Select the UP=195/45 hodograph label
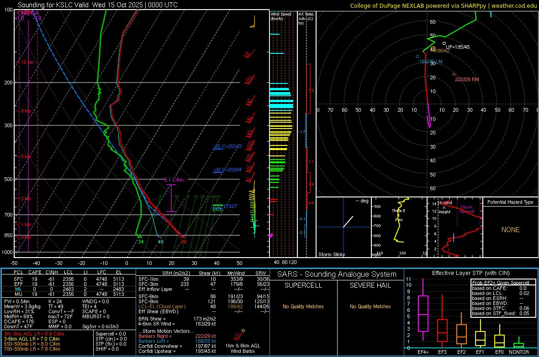Image resolution: width=539 pixels, height=357 pixels. tap(458, 47)
